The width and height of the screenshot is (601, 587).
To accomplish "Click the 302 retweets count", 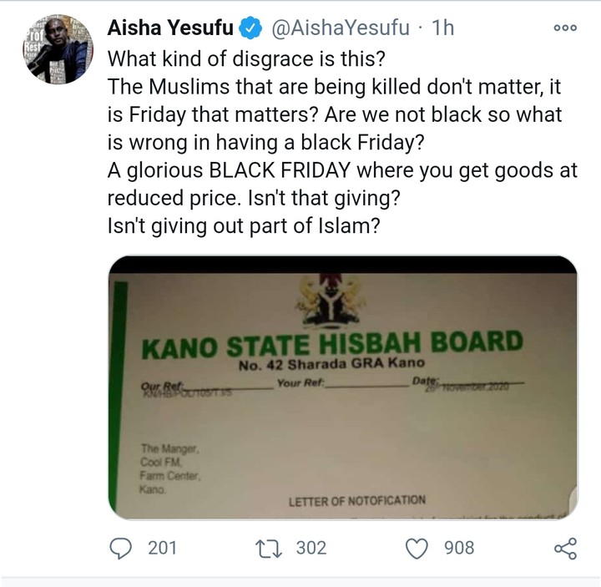I will tap(309, 548).
